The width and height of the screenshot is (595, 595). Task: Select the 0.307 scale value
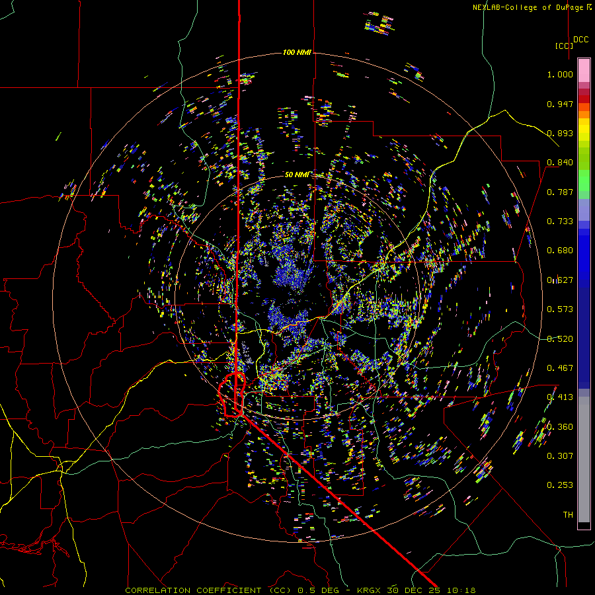(x=560, y=456)
